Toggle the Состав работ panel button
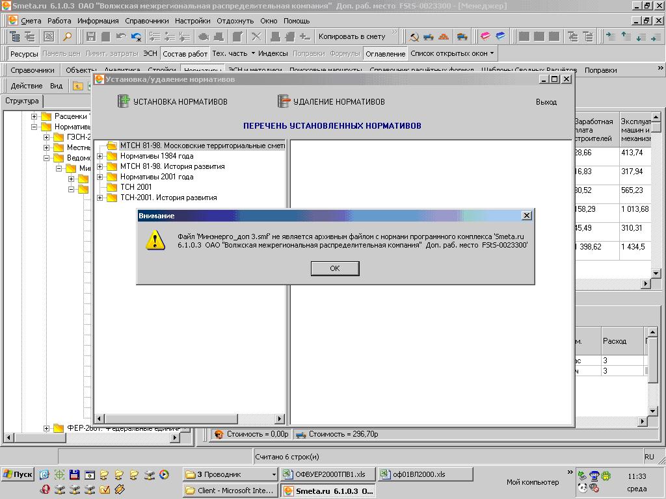Screen dimensions: 666x499 (185, 54)
